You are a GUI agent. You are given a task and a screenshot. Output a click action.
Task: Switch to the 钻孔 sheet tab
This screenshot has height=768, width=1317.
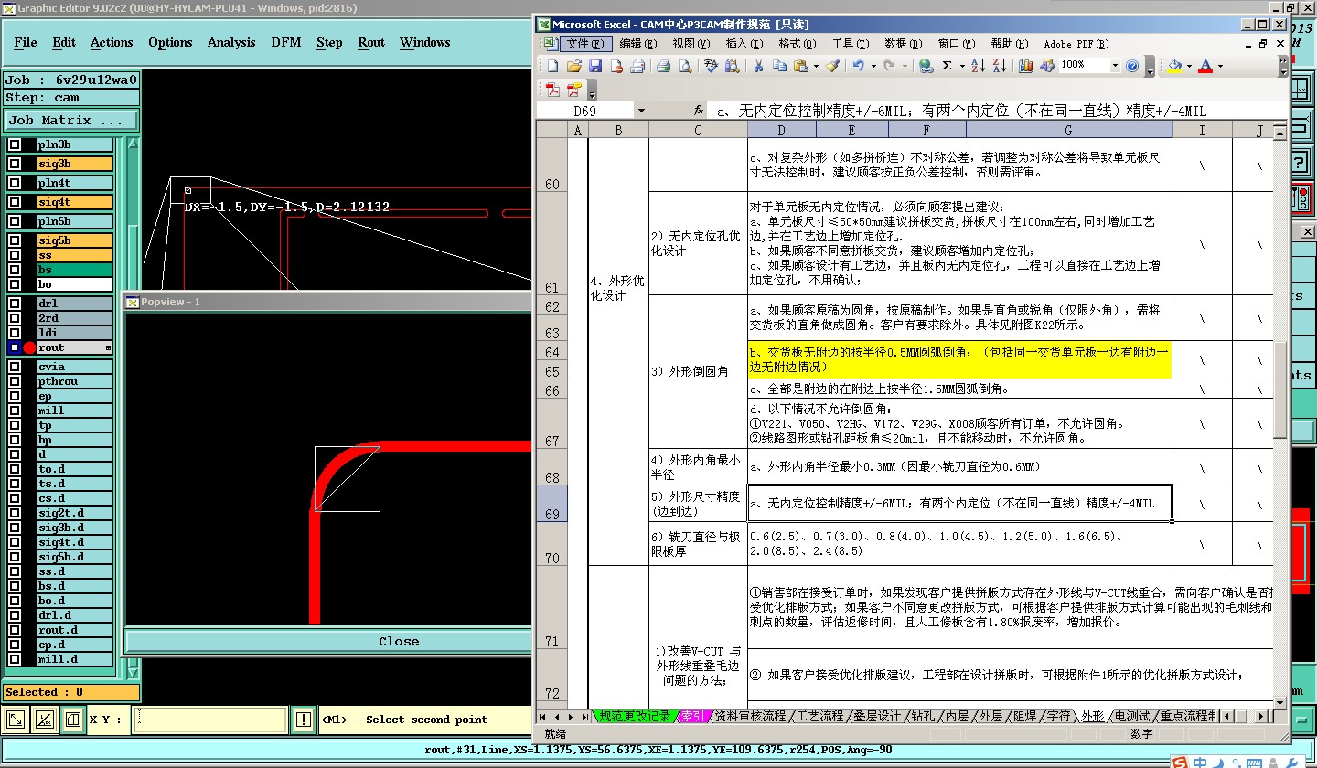(922, 716)
